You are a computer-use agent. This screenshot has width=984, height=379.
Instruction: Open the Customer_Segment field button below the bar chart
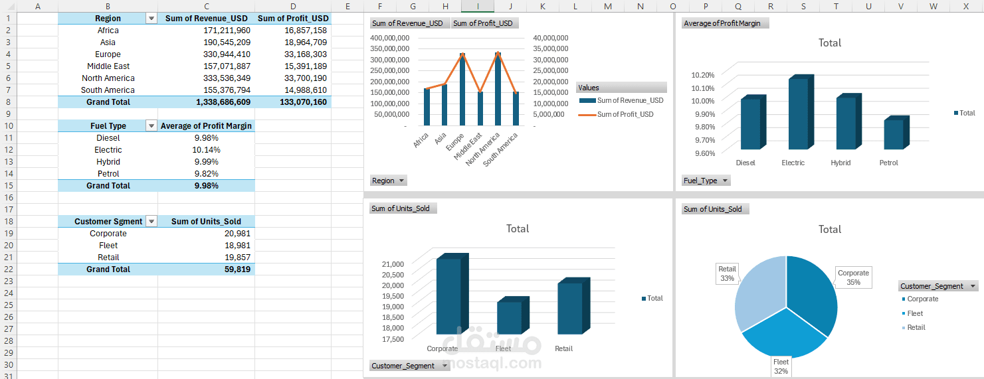(x=409, y=366)
